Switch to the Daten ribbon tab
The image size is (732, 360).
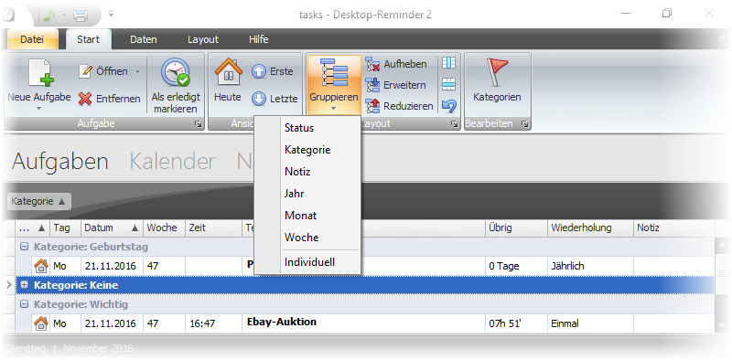click(144, 39)
